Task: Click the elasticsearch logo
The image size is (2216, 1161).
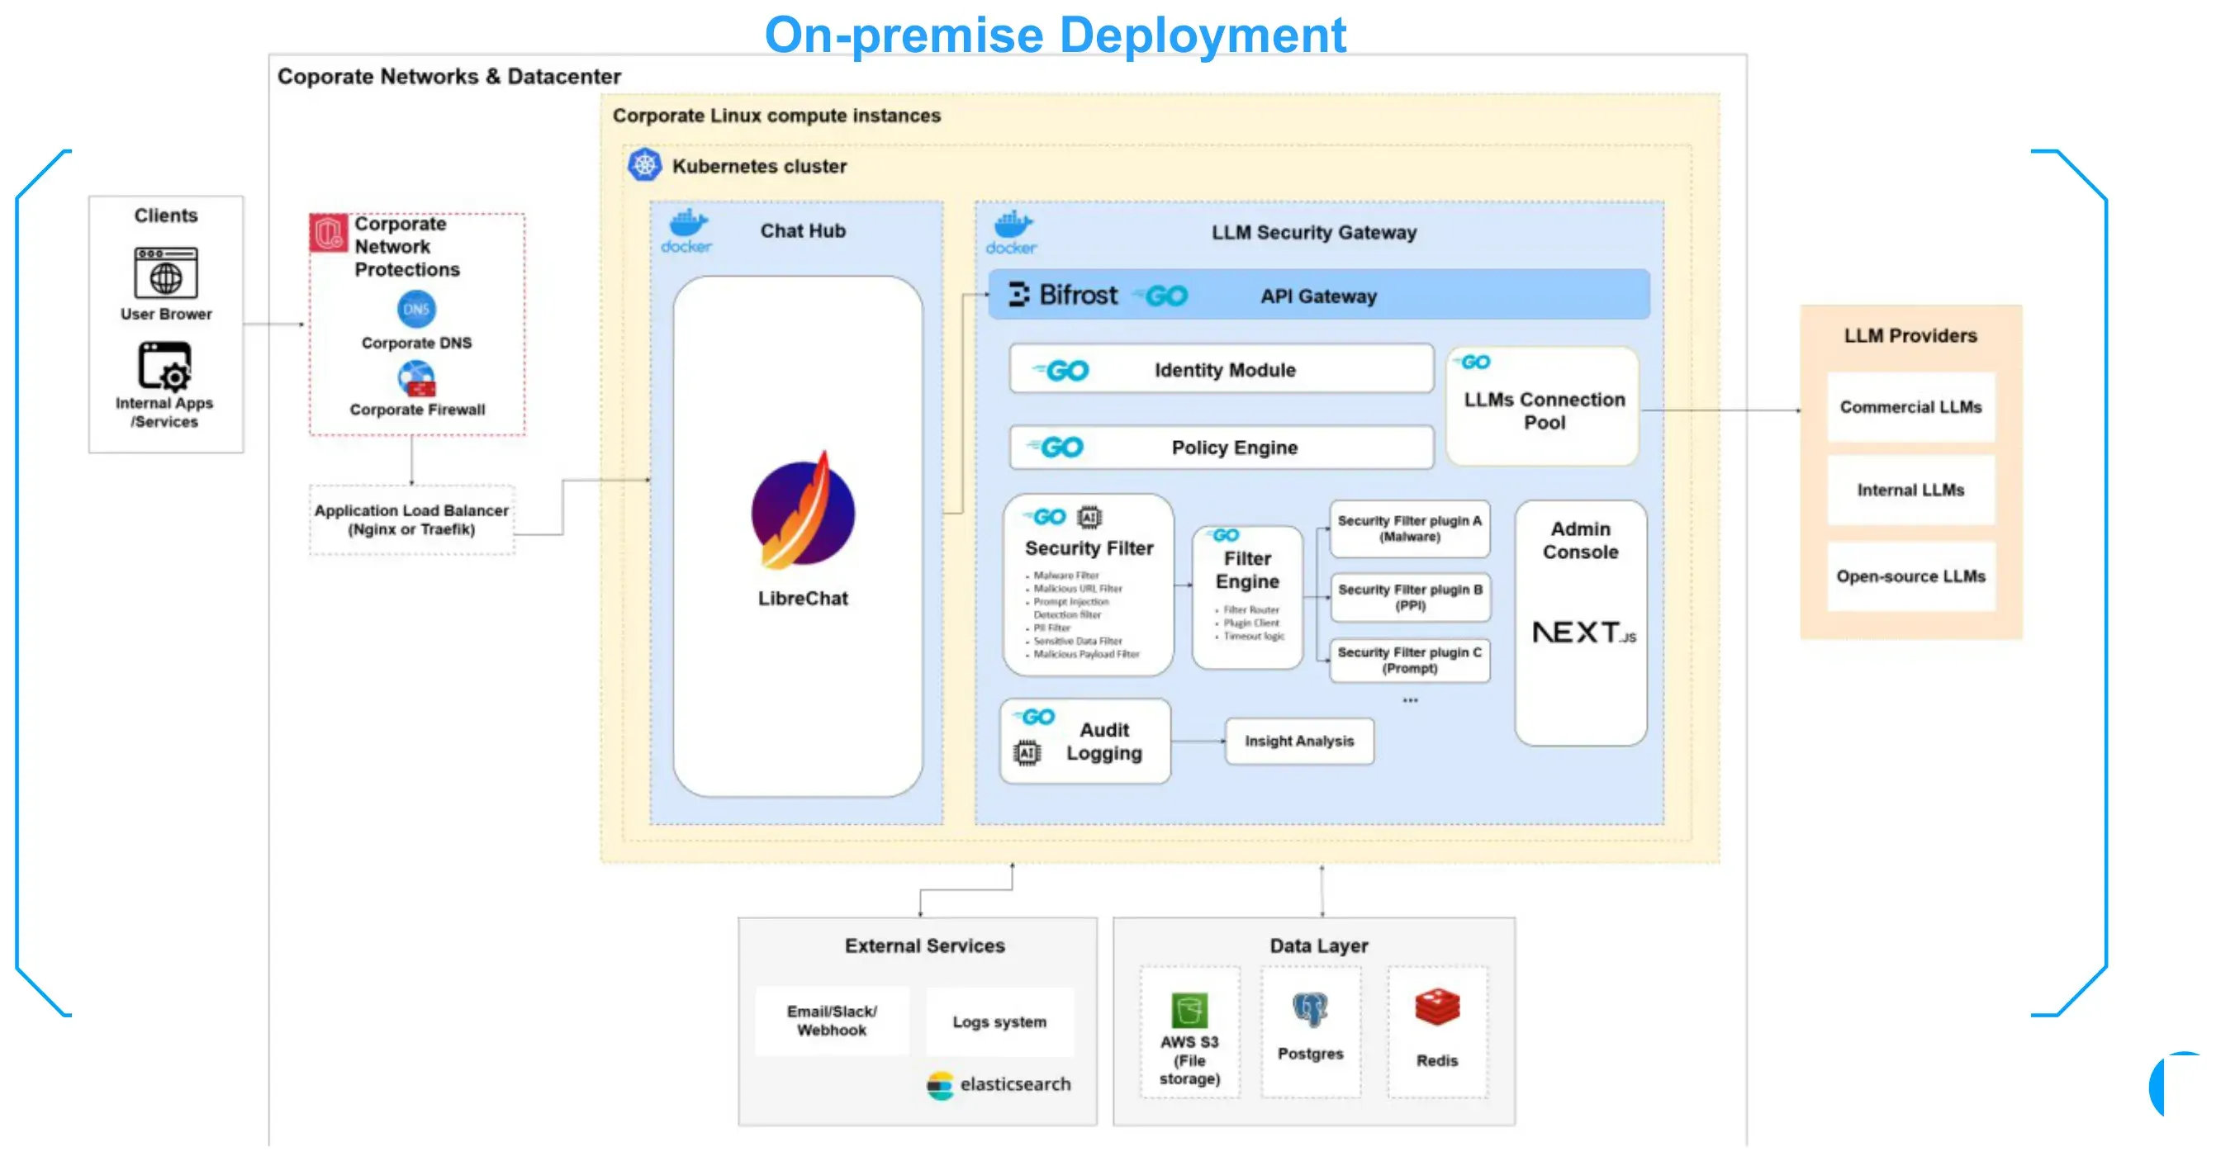Action: coord(999,1084)
